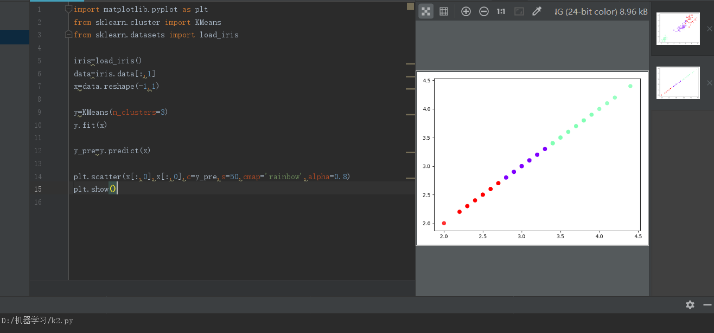Click the "y_pre=y.predict(x)" line

tap(112, 151)
